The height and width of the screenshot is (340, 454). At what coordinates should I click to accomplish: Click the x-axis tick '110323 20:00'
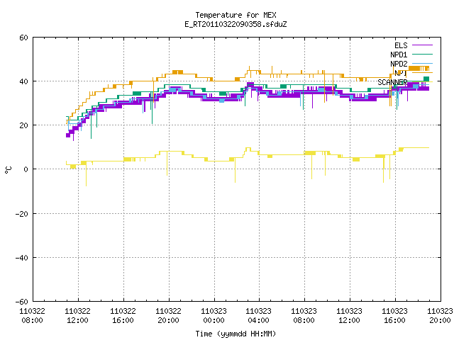click(x=440, y=316)
